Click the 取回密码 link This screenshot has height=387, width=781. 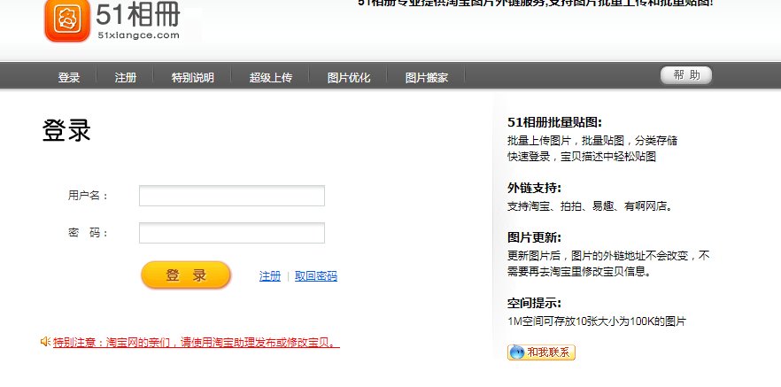[x=316, y=276]
